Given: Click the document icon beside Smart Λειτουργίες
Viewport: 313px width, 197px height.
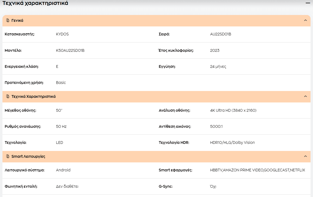Looking at the screenshot, I should click(x=8, y=156).
